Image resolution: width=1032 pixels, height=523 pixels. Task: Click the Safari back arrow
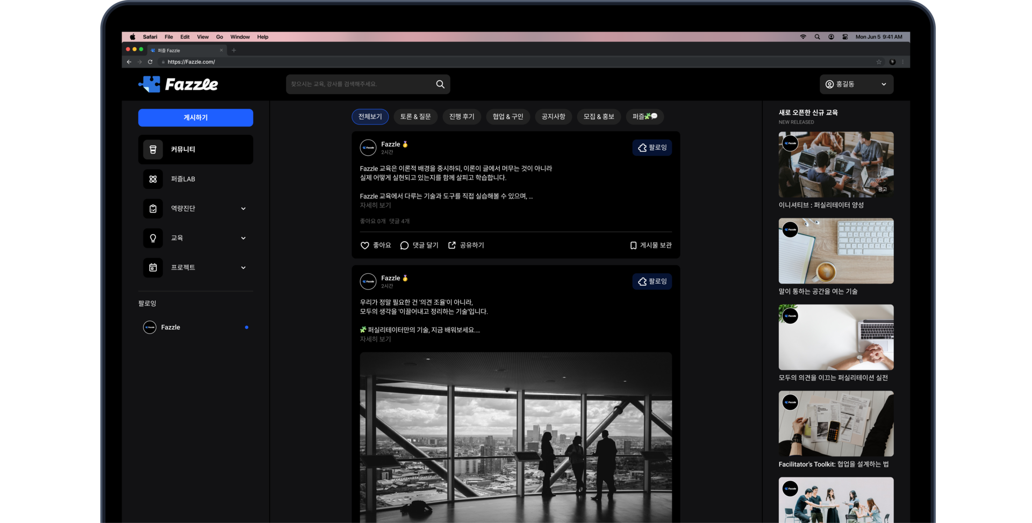129,62
